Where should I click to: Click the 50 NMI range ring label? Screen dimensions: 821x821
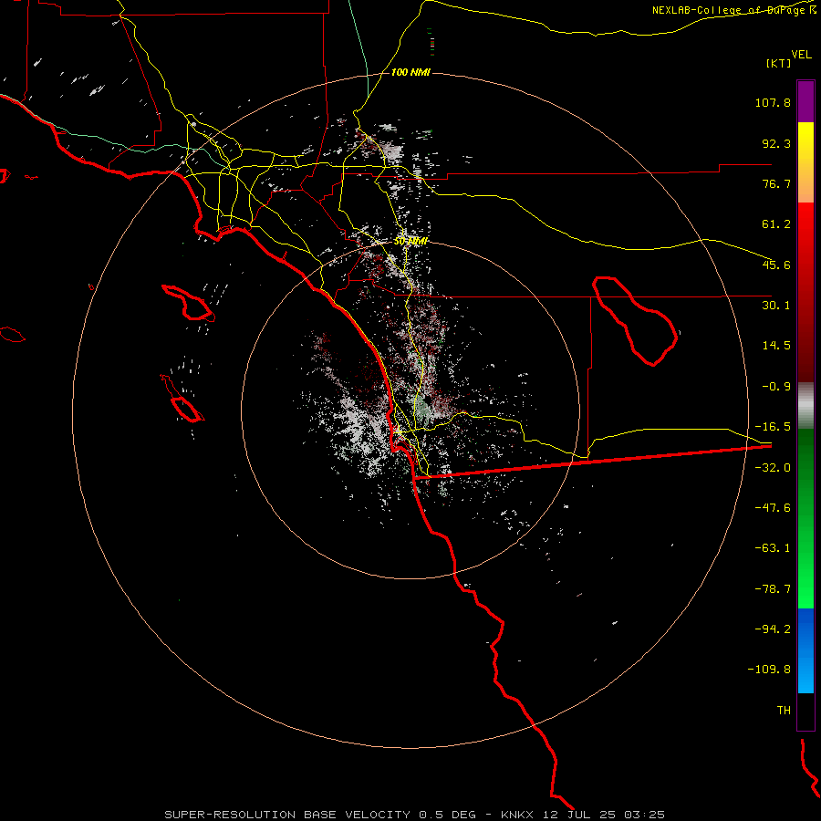tap(410, 241)
